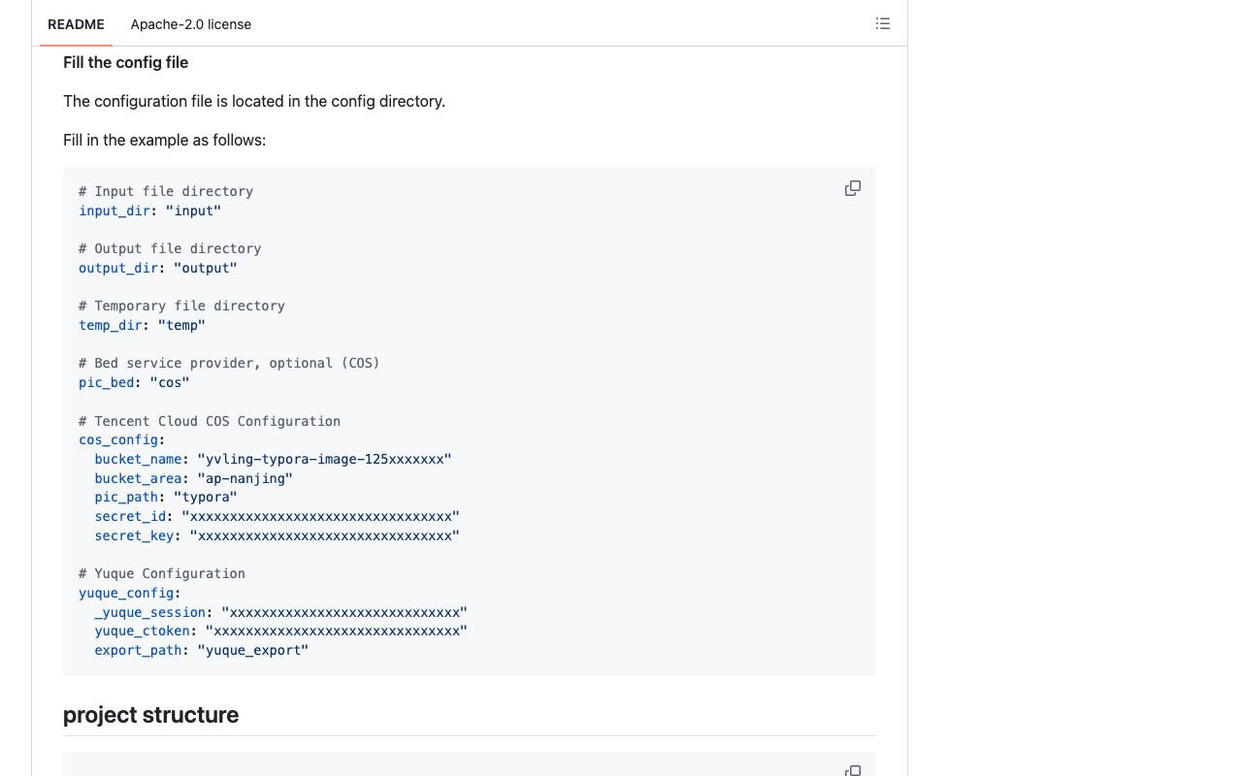
Task: Click the yuque_ctoken line
Action: pyautogui.click(x=280, y=630)
